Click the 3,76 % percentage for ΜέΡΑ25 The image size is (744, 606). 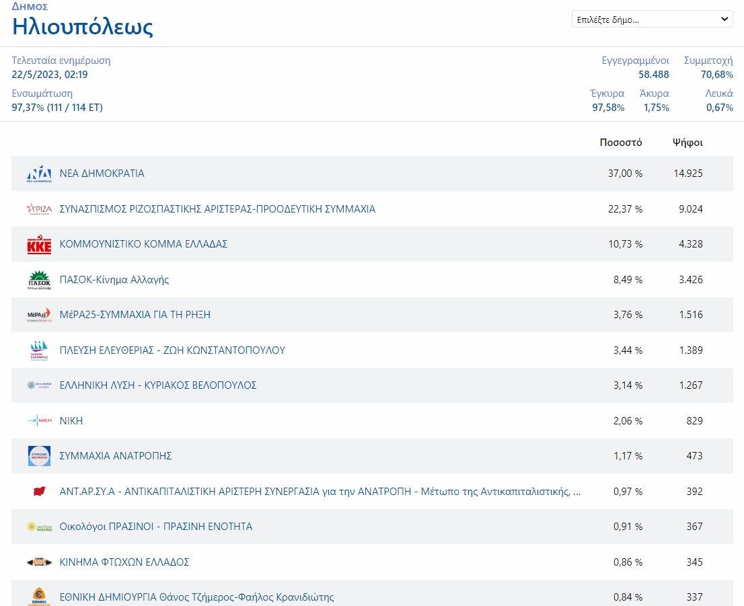pyautogui.click(x=628, y=315)
